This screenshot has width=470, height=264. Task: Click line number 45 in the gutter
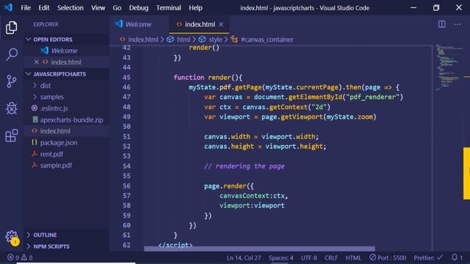click(x=126, y=77)
